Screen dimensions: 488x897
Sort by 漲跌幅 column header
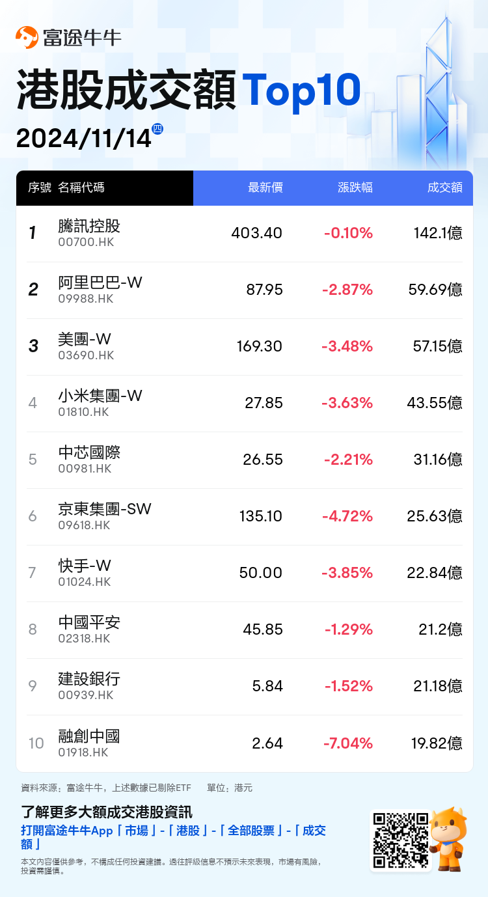(355, 188)
